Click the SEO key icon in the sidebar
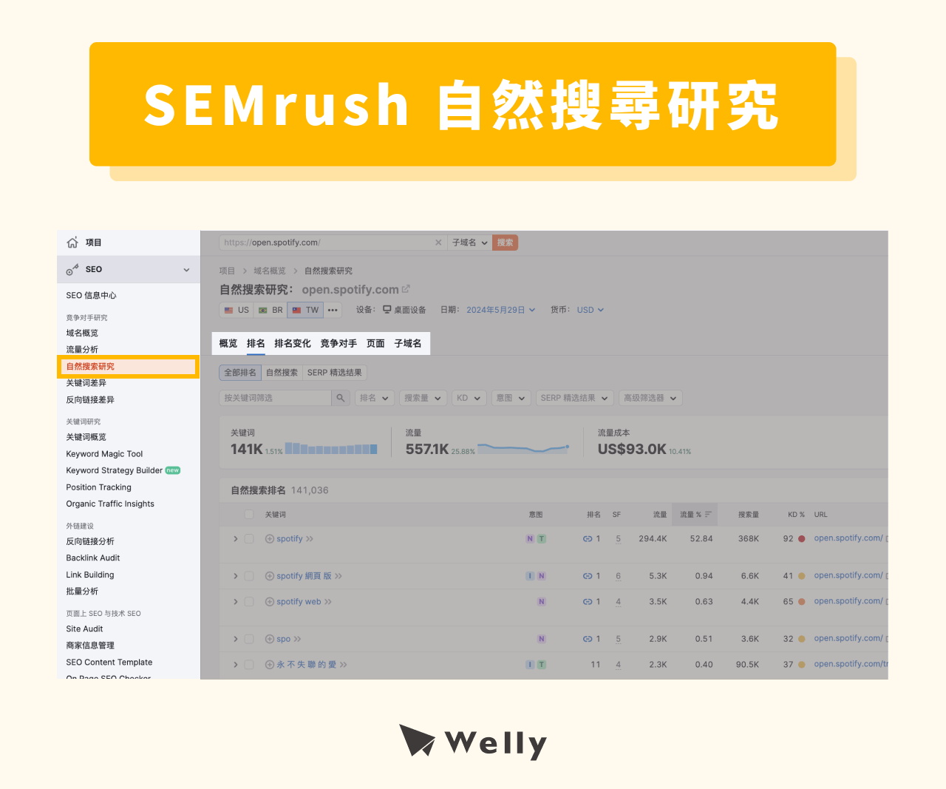 pos(72,270)
